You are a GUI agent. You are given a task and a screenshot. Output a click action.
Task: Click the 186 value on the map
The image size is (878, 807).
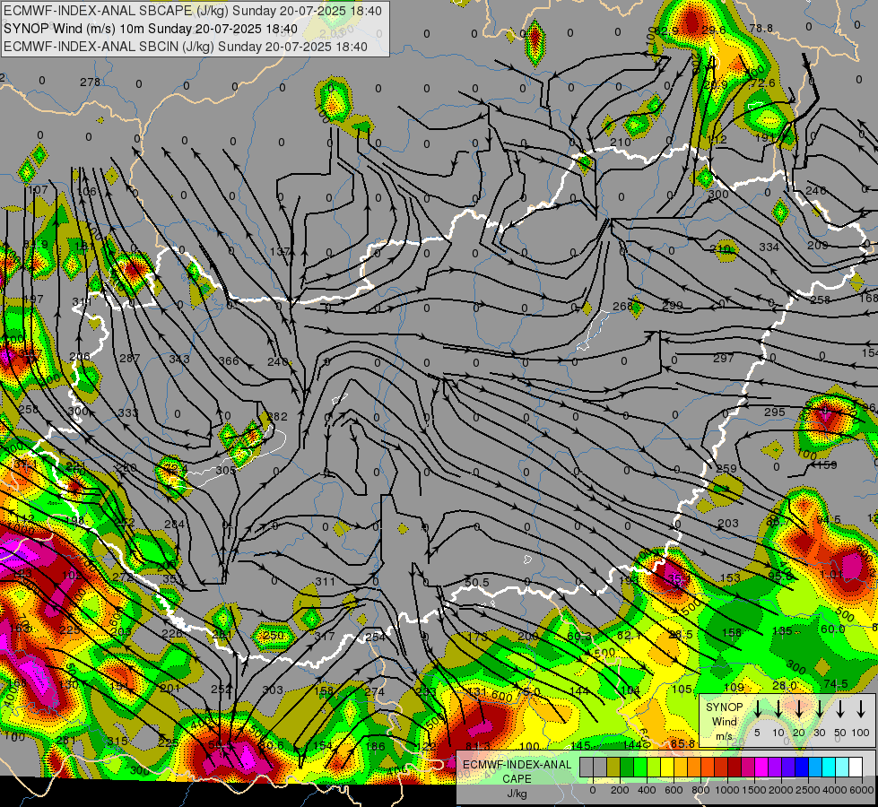tap(375, 747)
